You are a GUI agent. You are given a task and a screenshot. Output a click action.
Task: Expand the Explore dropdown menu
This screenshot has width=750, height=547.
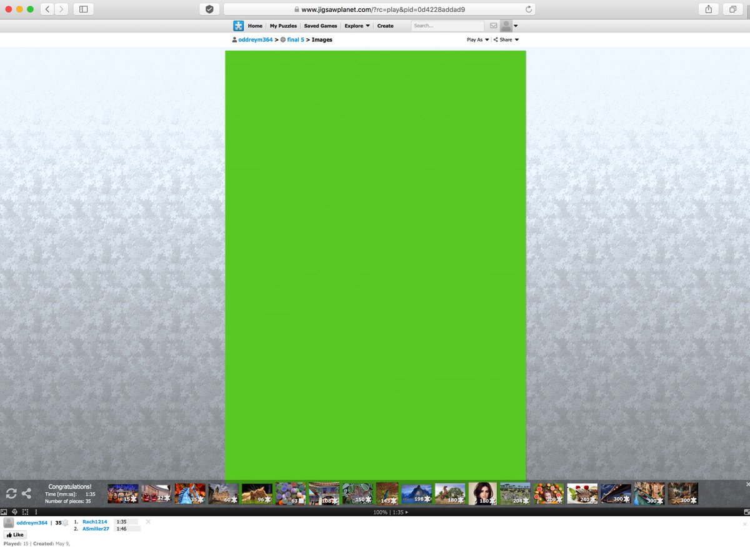357,26
